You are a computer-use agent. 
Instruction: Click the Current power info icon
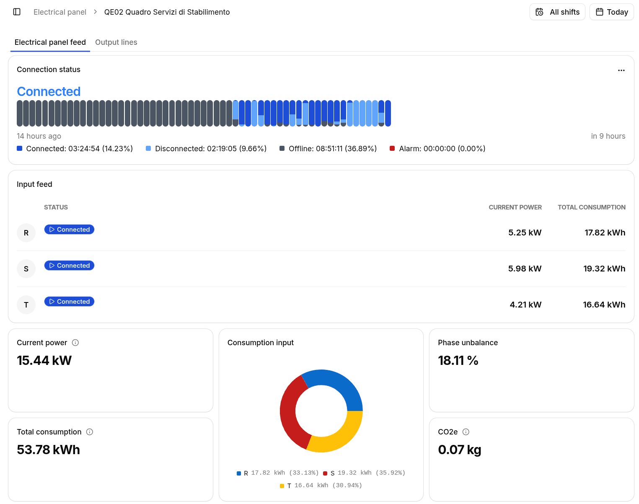point(75,343)
